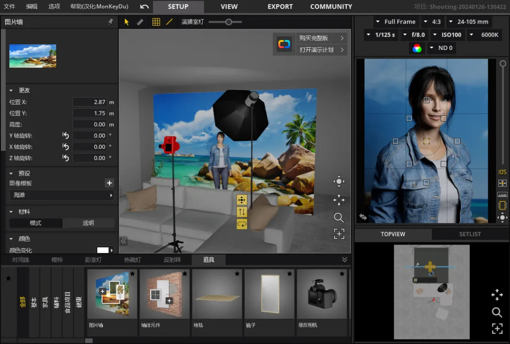Open the Full Frame sensor dropdown
The image size is (510, 344).
(x=396, y=22)
